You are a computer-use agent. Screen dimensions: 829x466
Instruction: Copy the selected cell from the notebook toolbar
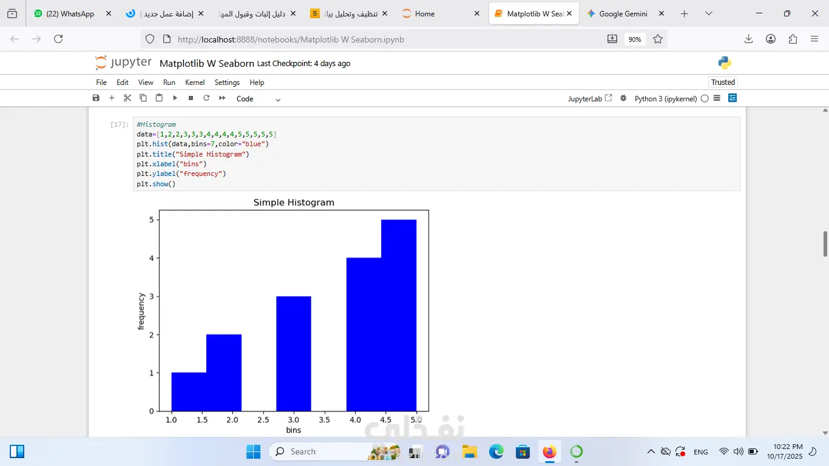click(x=143, y=98)
